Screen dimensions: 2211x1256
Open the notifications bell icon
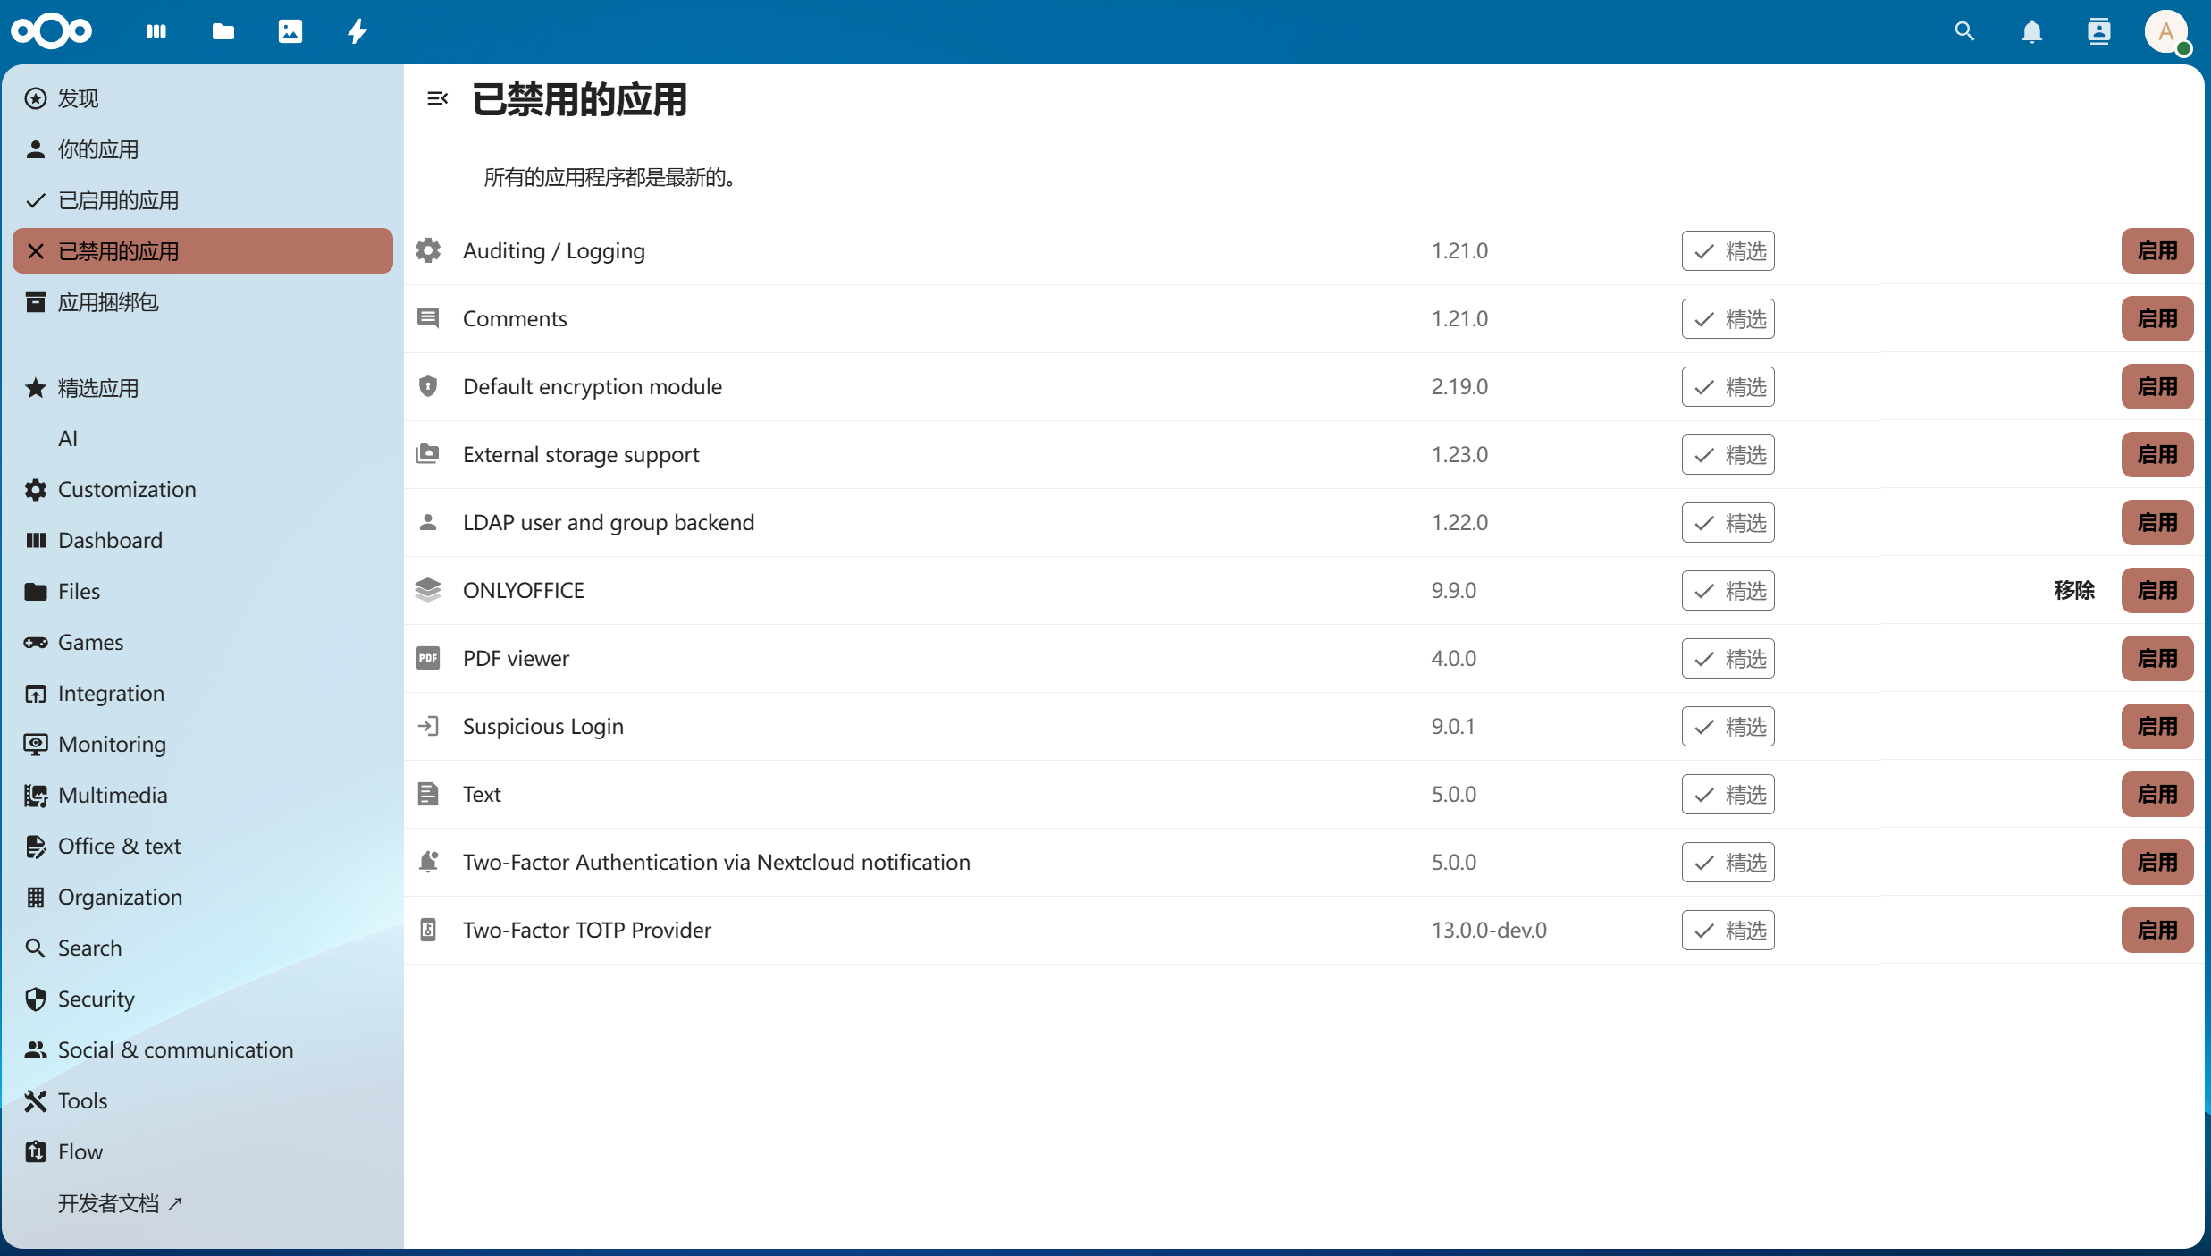[x=2032, y=30]
